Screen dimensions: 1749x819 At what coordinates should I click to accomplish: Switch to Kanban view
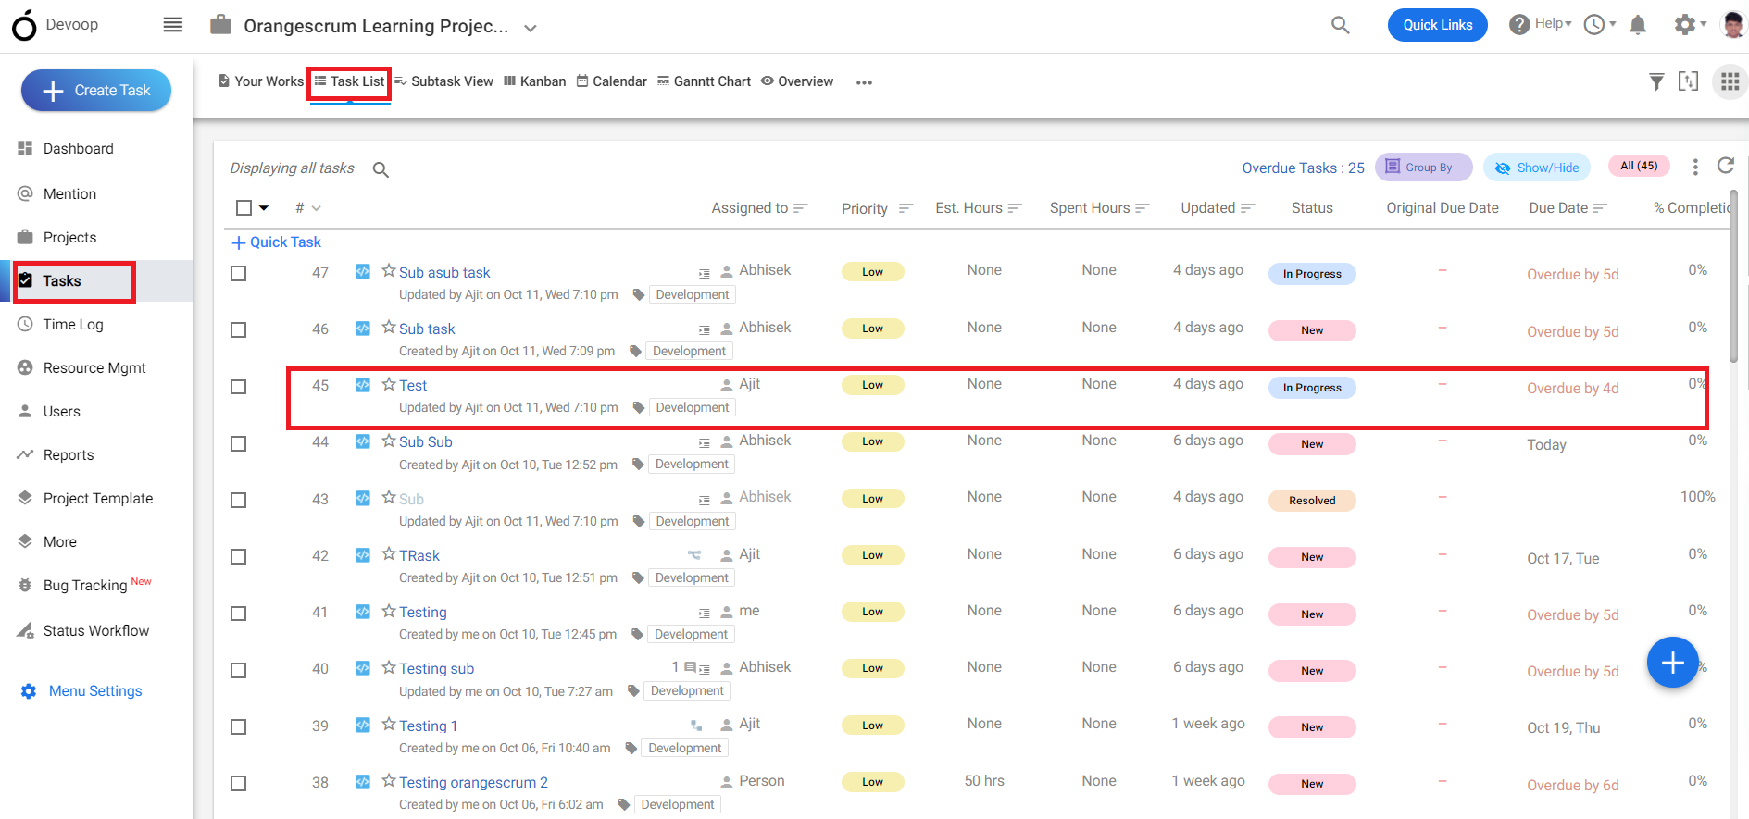coord(534,81)
